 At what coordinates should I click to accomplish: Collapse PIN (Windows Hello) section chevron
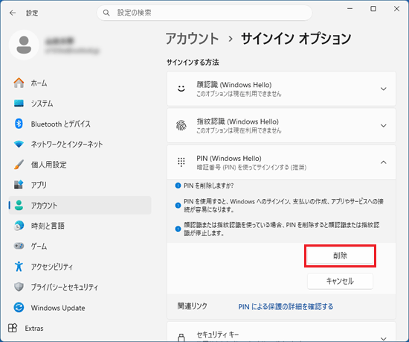click(383, 162)
